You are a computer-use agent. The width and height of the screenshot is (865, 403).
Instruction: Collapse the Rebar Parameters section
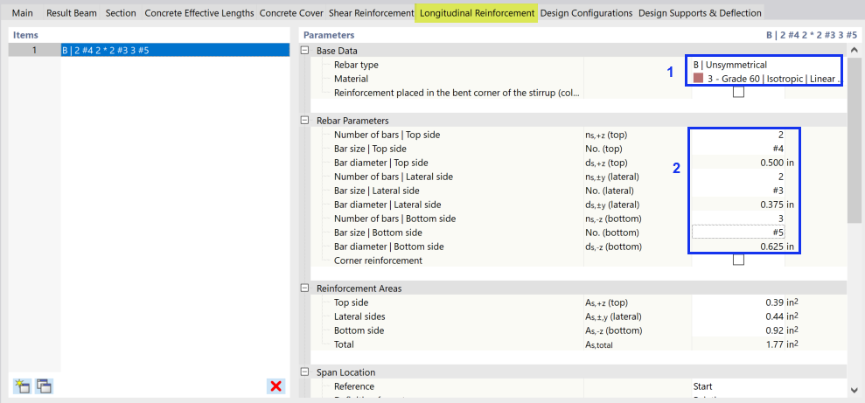(x=305, y=121)
